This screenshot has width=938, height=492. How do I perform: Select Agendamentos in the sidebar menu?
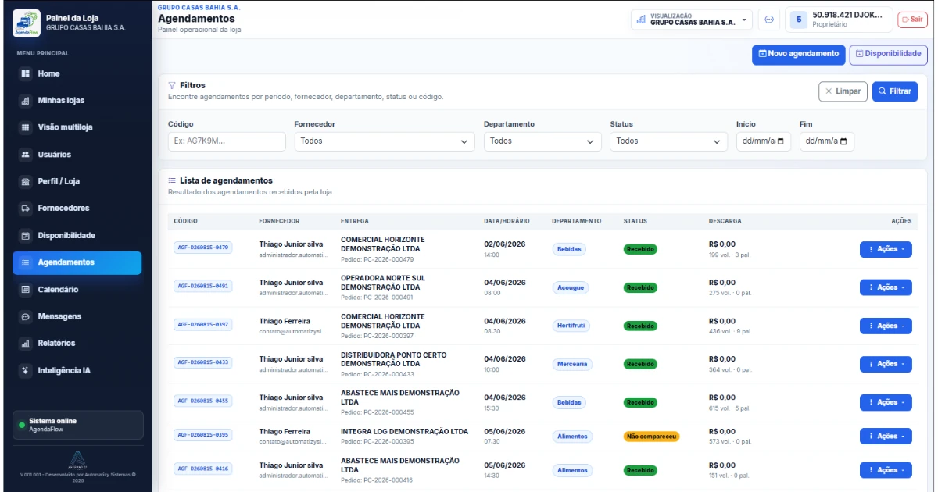77,262
